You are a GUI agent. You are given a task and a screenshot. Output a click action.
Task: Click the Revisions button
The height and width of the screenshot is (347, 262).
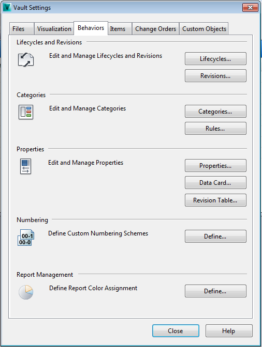215,76
